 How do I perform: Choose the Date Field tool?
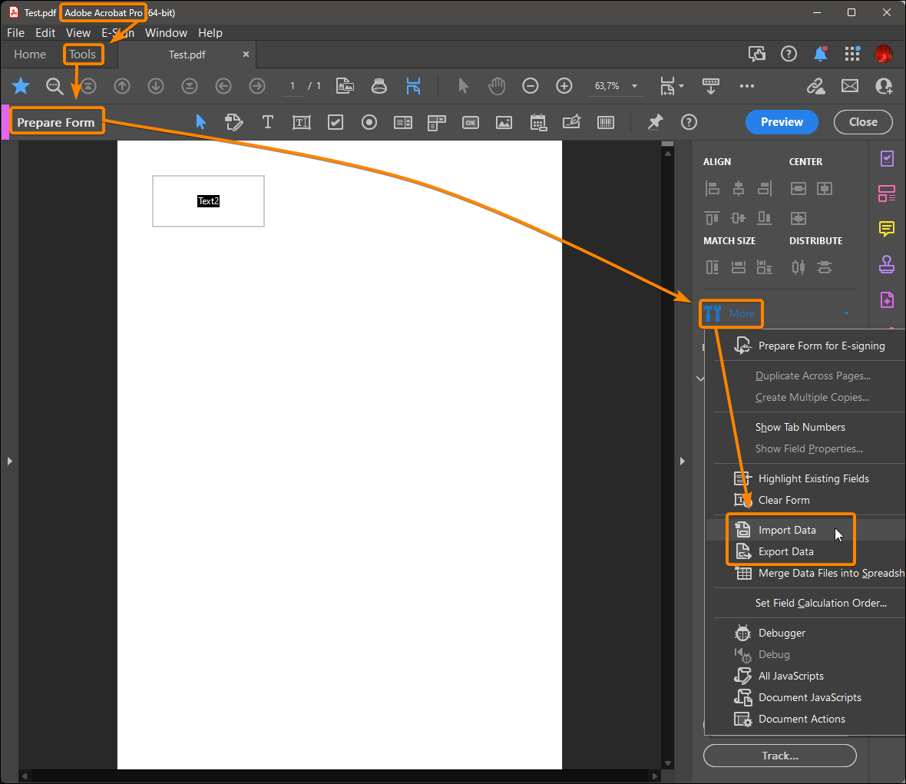pos(538,122)
